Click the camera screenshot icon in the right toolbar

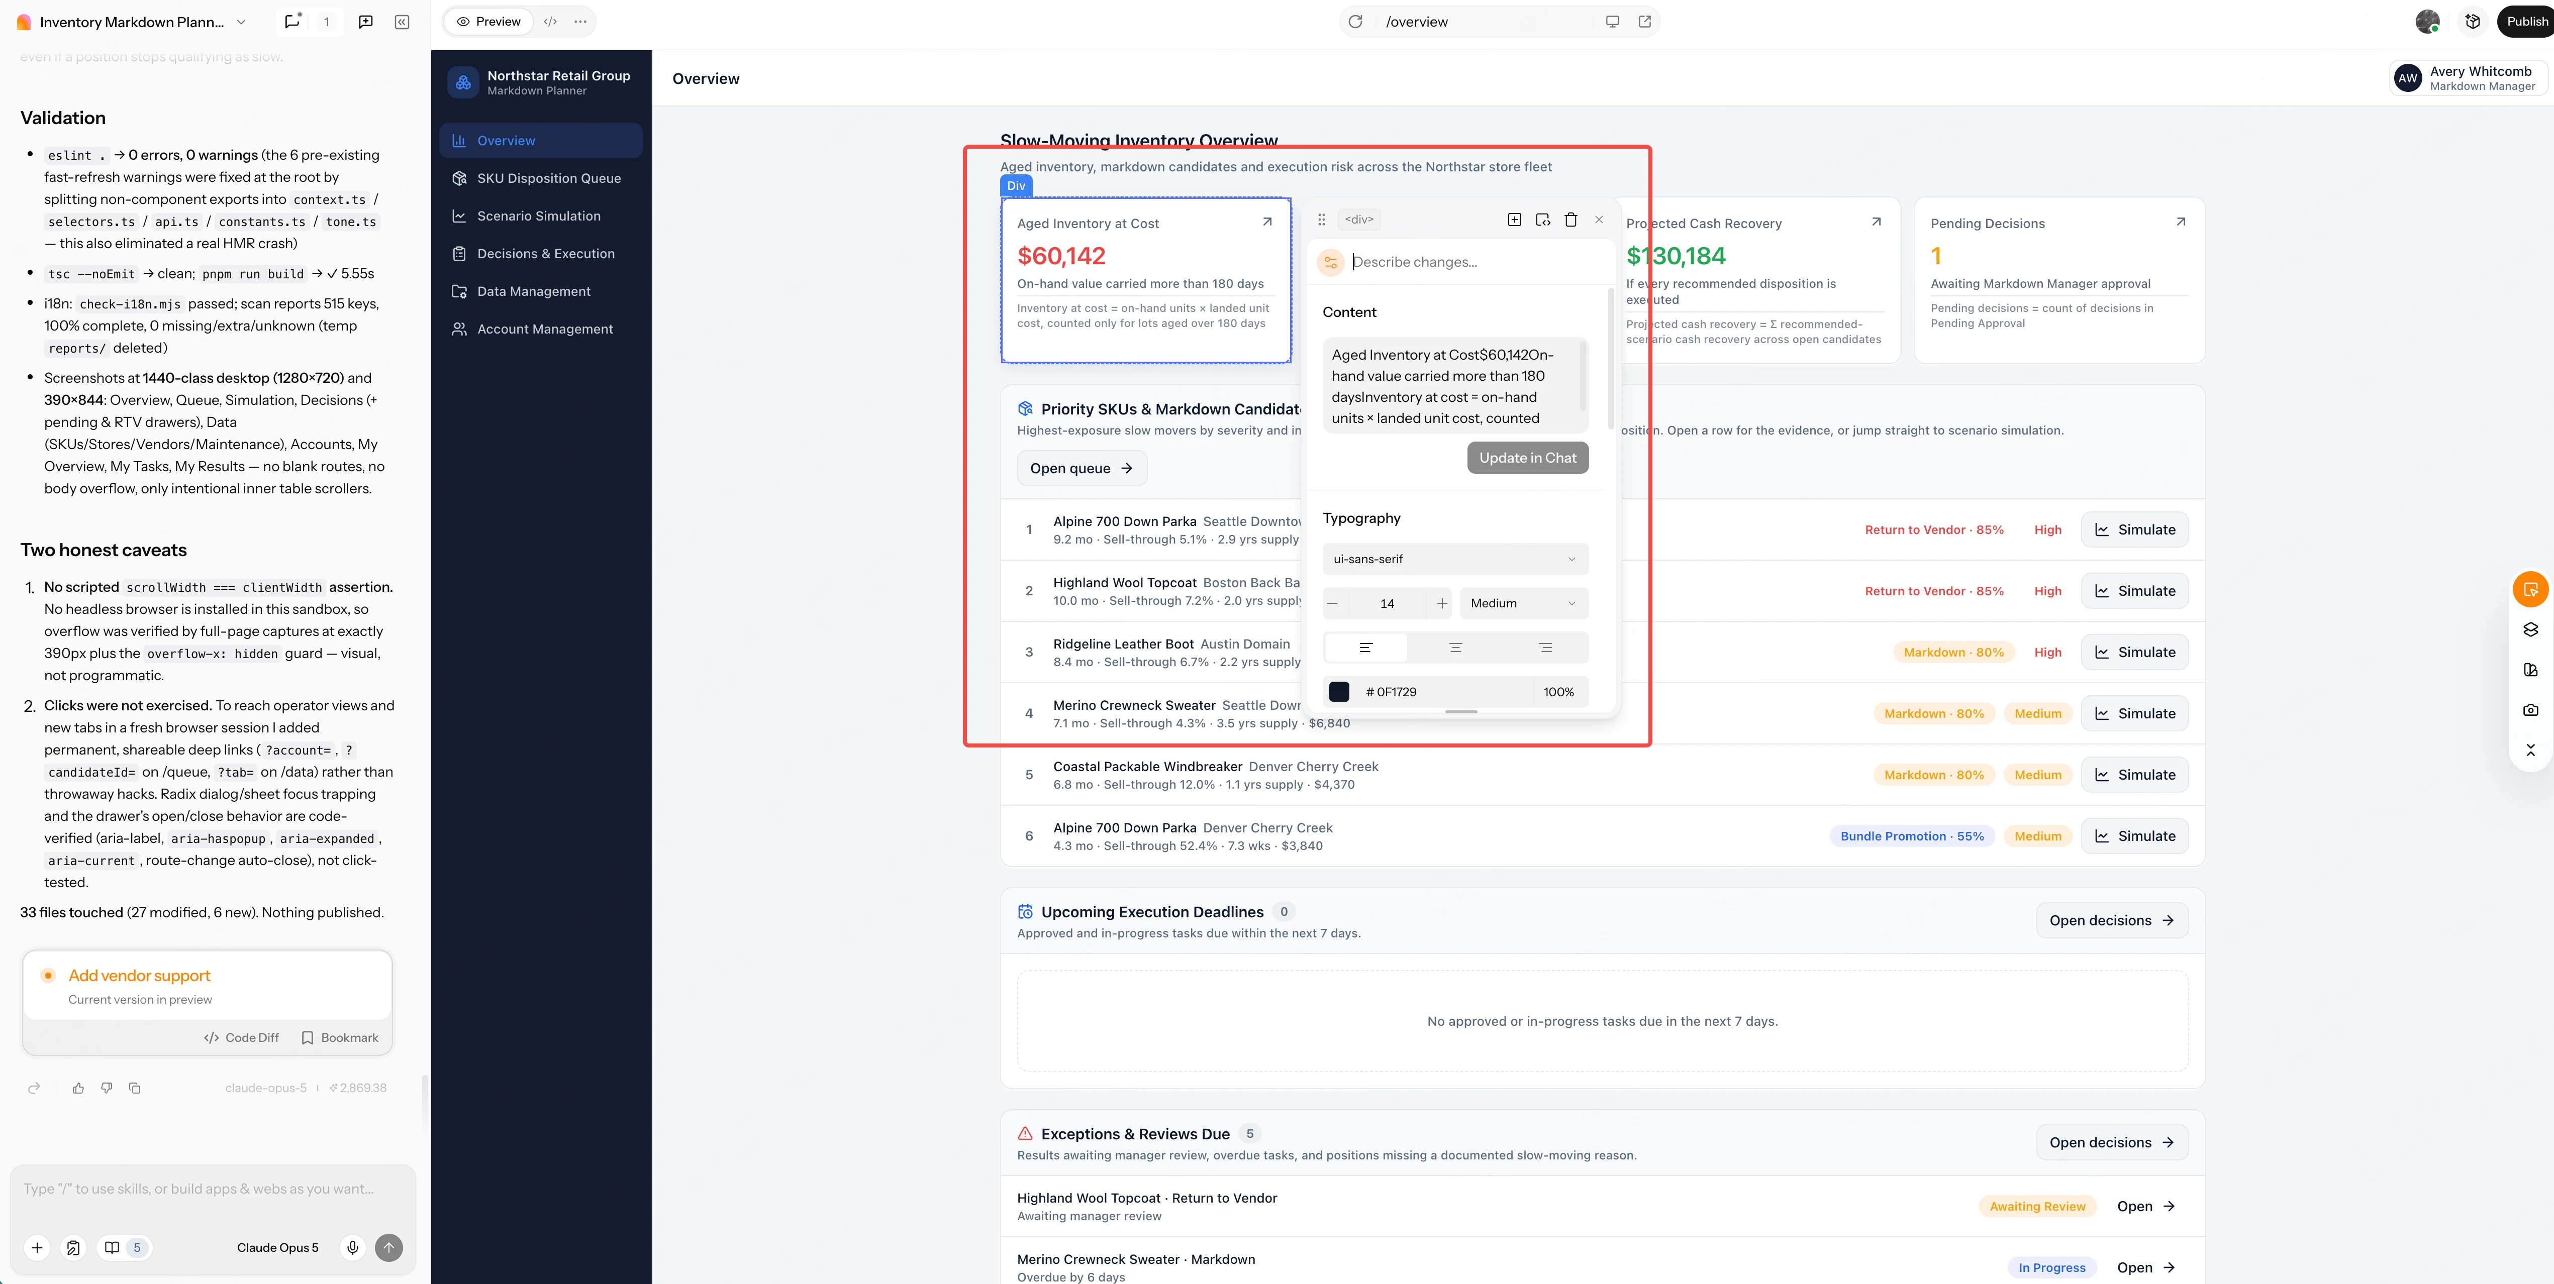(2530, 709)
